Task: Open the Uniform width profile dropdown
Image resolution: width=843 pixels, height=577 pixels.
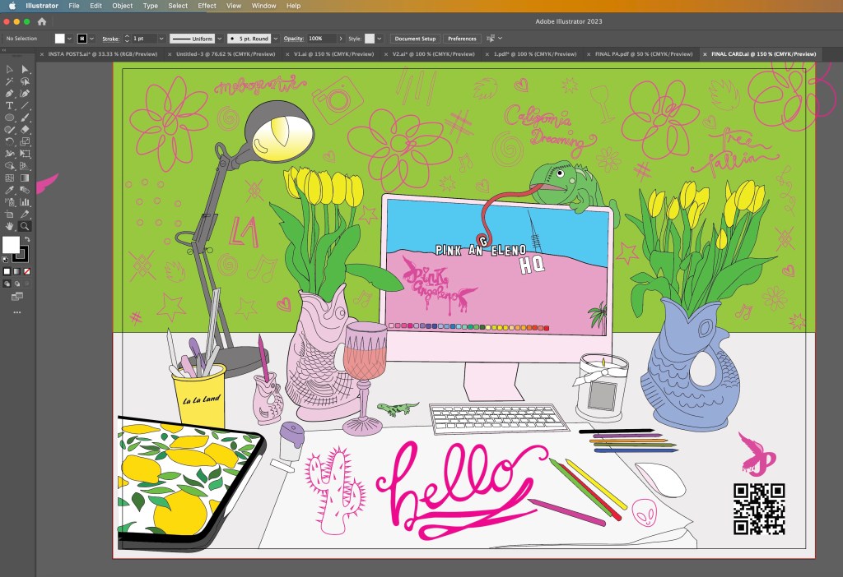Action: pyautogui.click(x=220, y=39)
